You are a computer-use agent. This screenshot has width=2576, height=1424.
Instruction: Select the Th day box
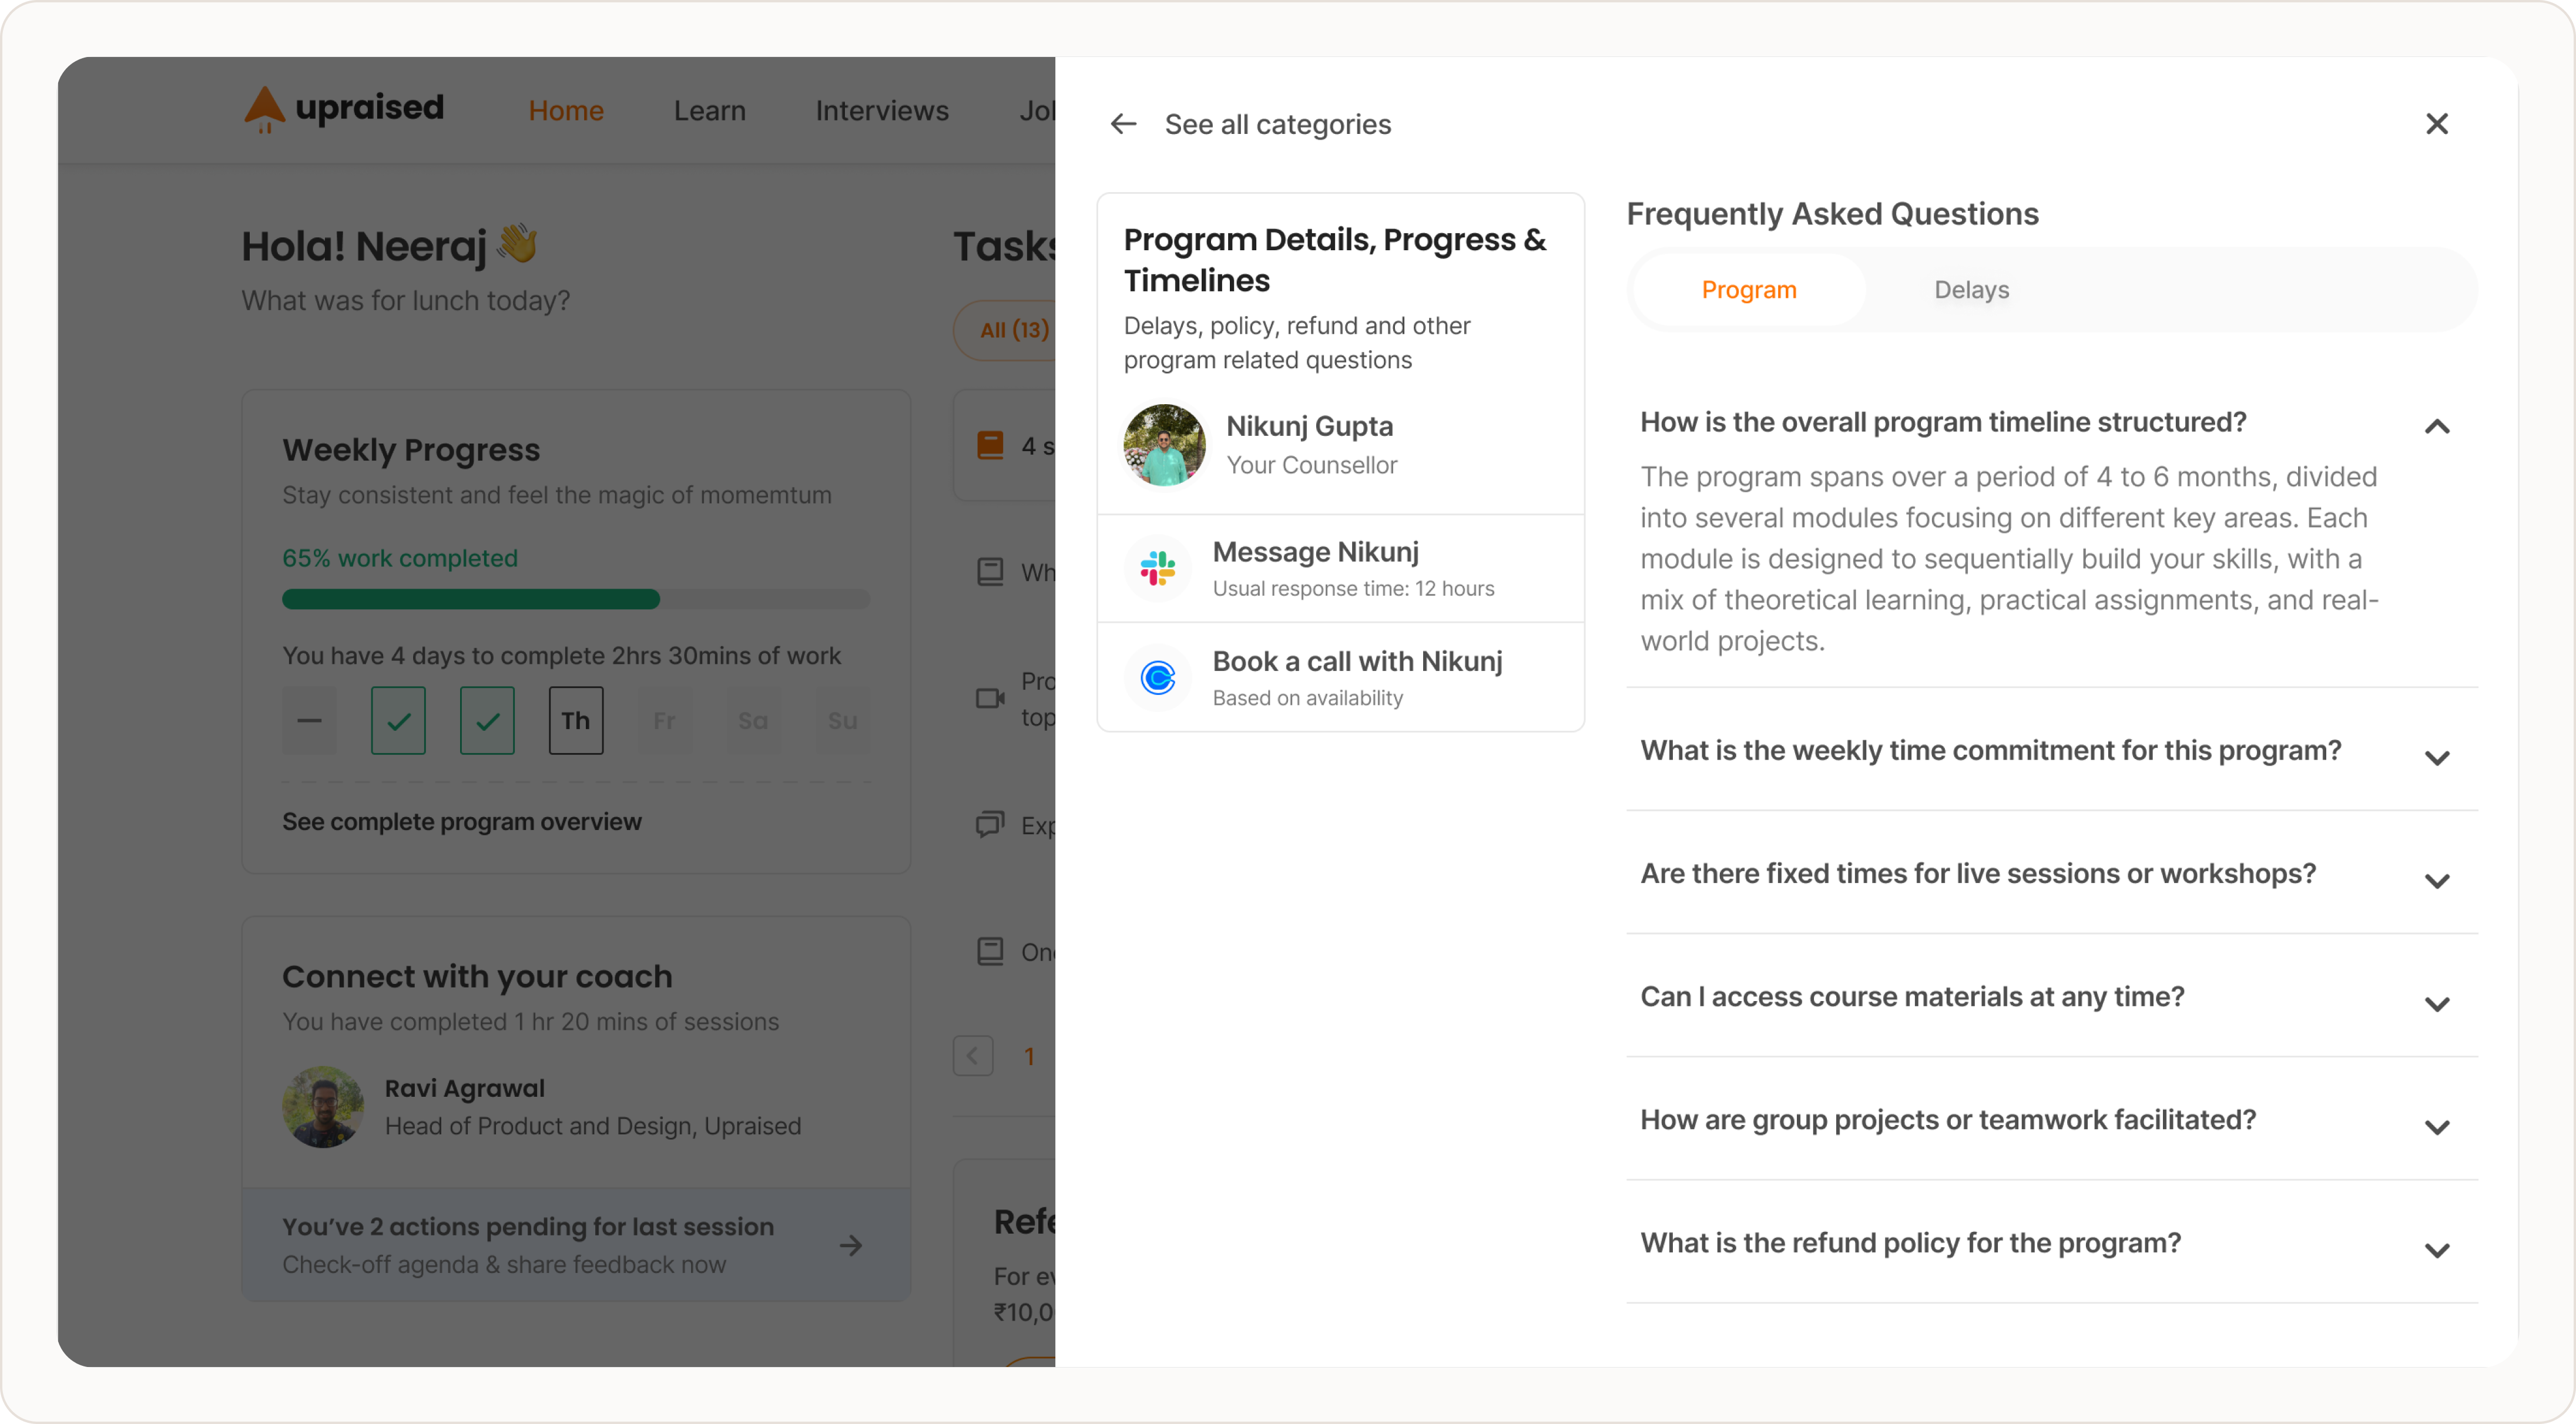[576, 720]
